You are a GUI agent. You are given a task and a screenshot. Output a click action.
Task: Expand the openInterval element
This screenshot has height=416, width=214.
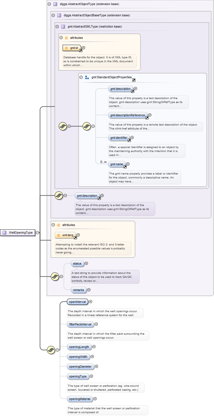coord(90,302)
